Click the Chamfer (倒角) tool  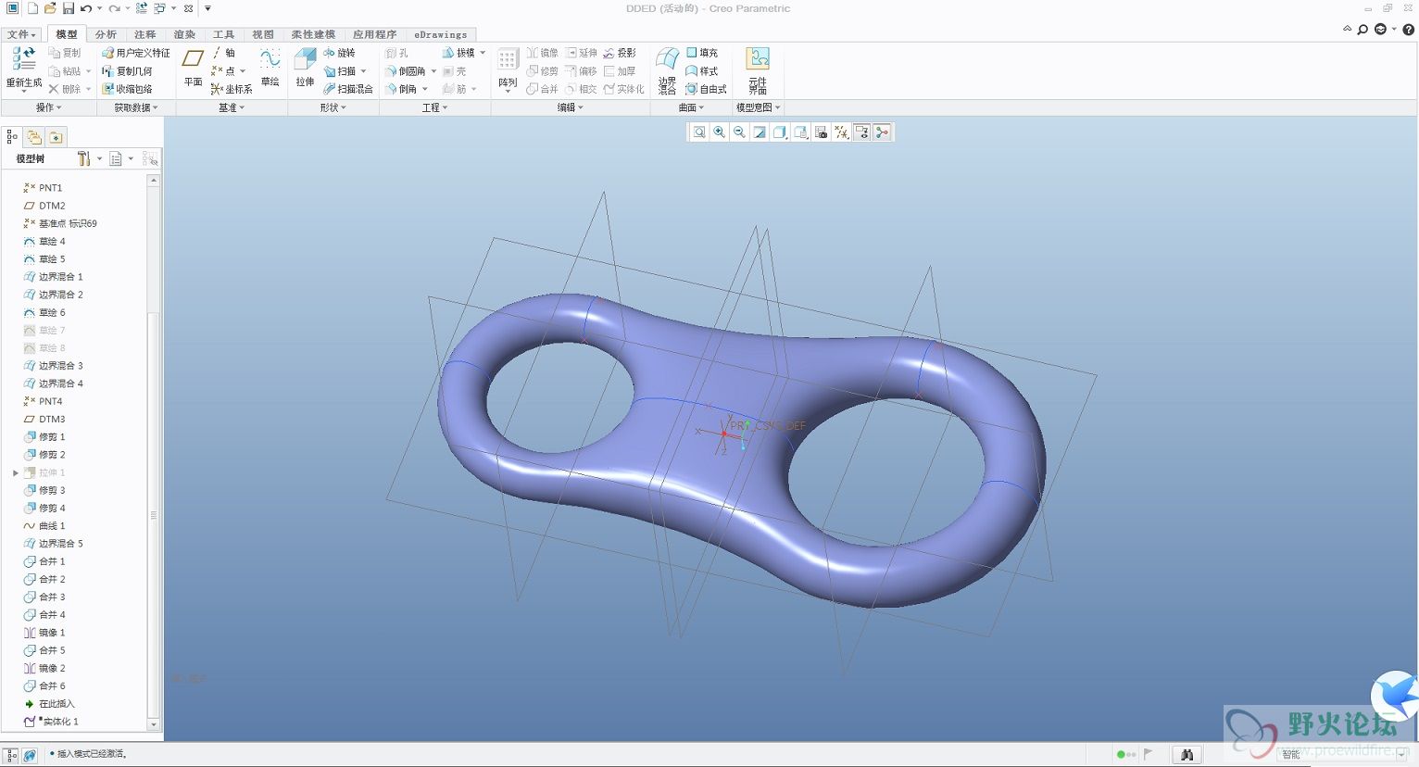(402, 89)
